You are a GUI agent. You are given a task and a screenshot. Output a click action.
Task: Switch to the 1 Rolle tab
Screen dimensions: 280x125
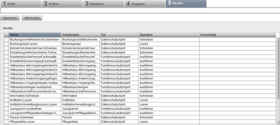pos(21,3)
